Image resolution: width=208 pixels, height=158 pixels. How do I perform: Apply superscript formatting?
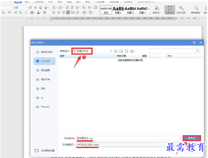coord(16,12)
